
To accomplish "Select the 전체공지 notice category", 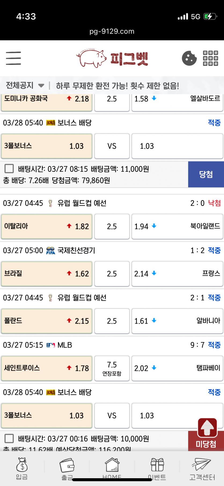I will point(20,85).
